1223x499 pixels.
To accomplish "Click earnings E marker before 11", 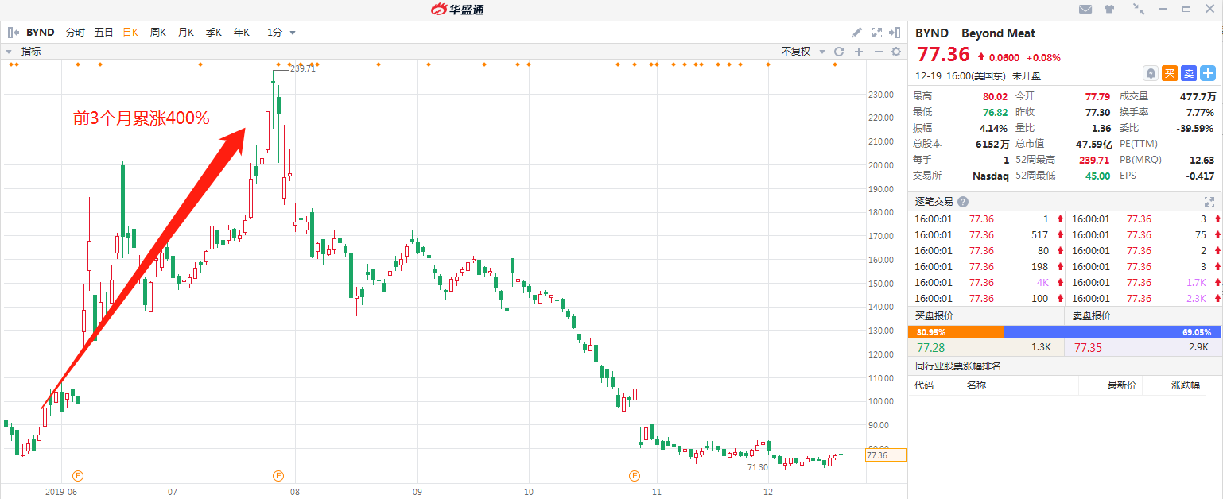I will tap(635, 476).
